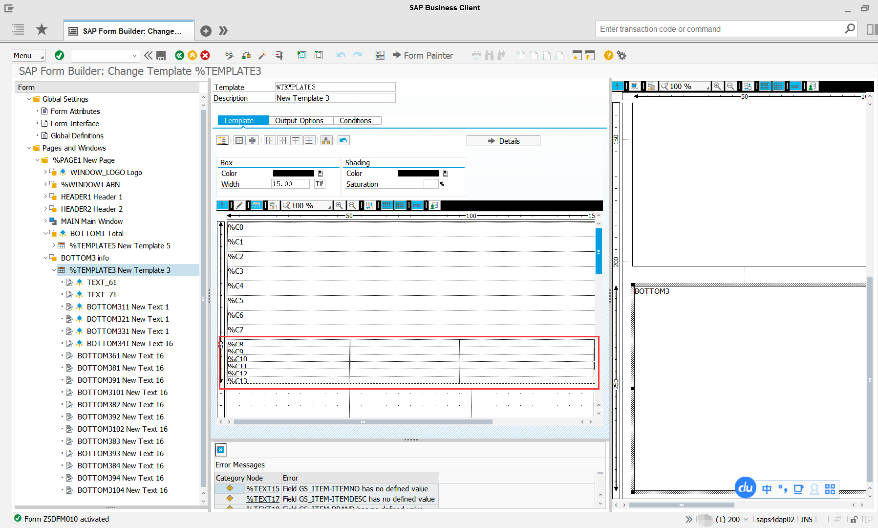
Task: Click the display/change glasses icon
Action: tap(229, 55)
